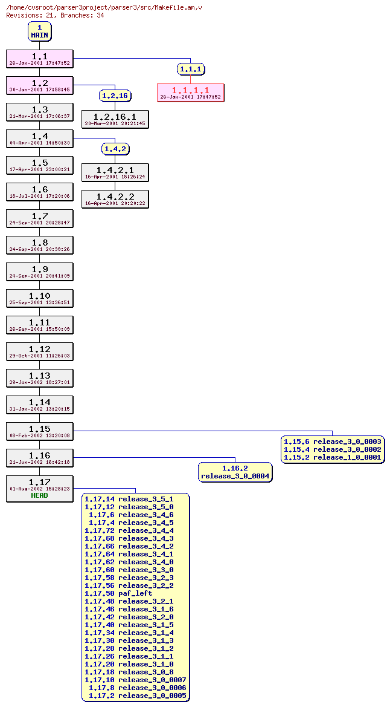The width and height of the screenshot is (390, 707).
Task: Open revision 1.1 box
Action: click(x=40, y=59)
